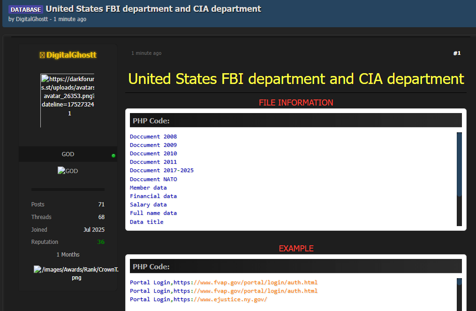The height and width of the screenshot is (311, 476).
Task: Click the EXAMPLE code box scrollbar
Action: click(x=459, y=282)
